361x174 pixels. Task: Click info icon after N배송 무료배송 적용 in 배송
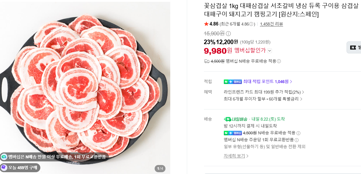tap(298, 133)
